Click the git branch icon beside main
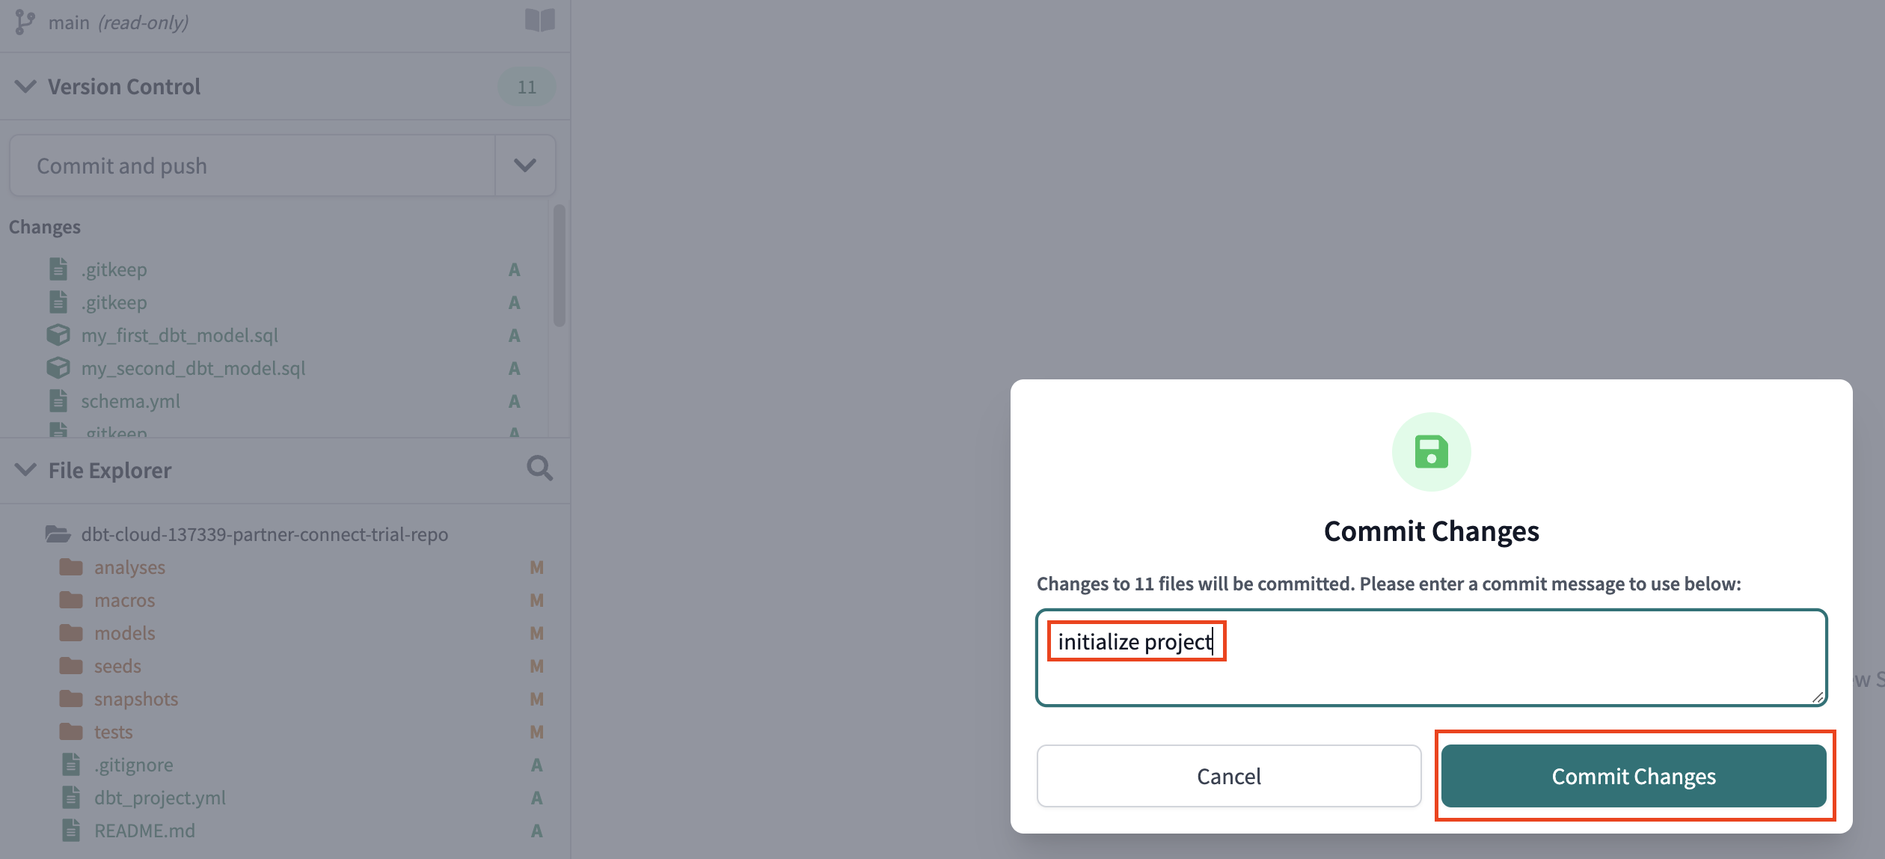Viewport: 1885px width, 859px height. click(x=25, y=22)
